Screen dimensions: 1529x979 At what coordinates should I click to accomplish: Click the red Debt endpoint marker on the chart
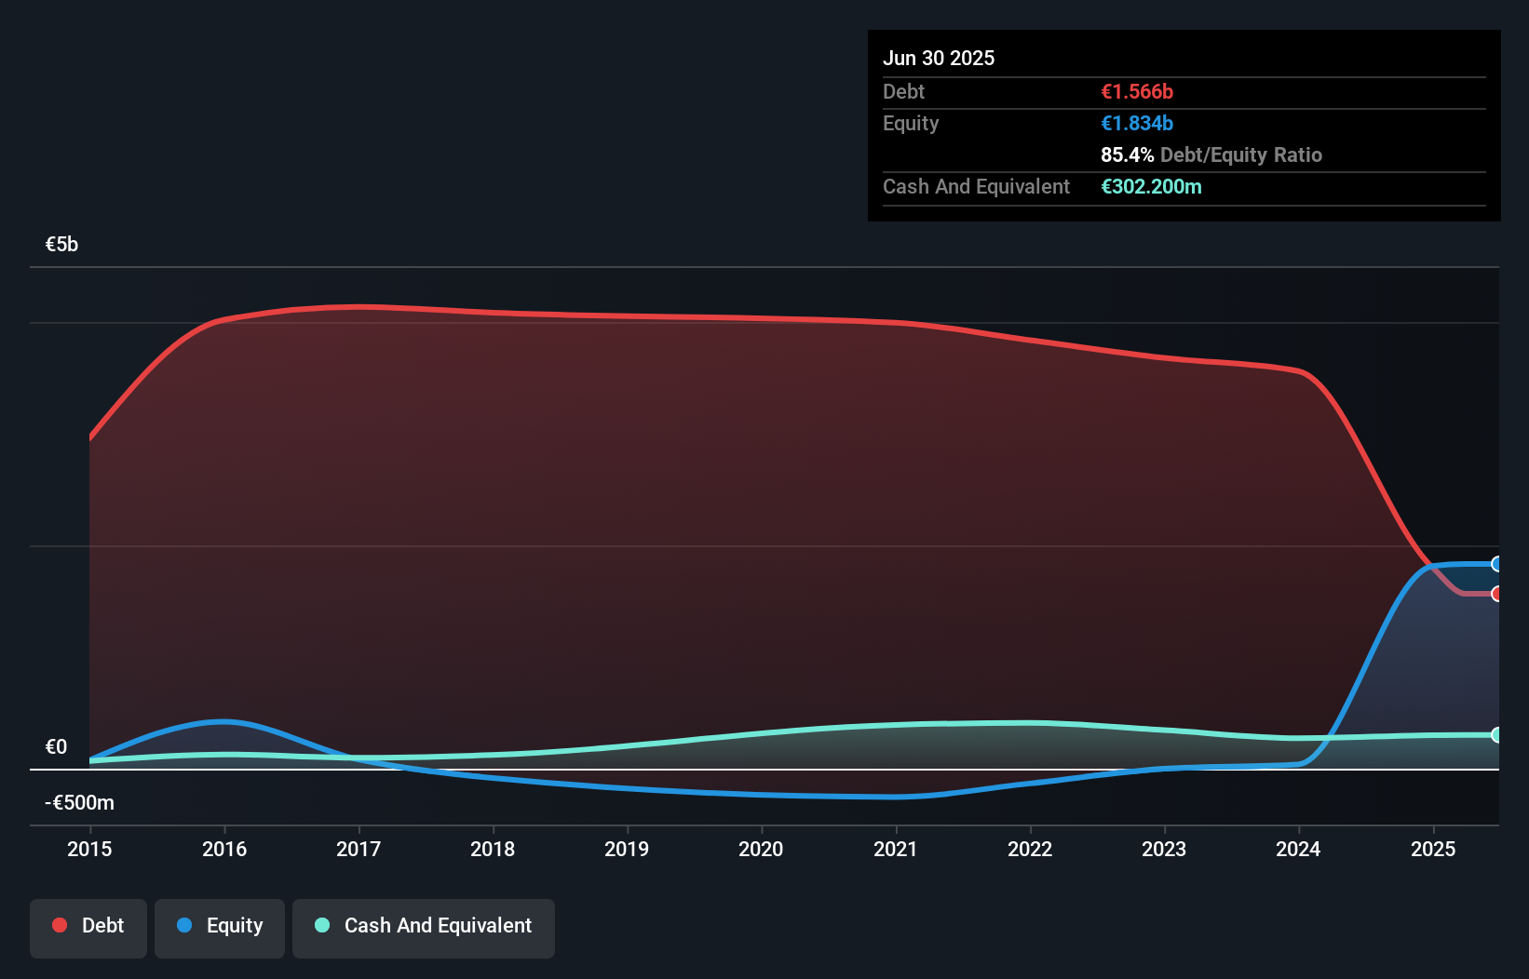point(1496,593)
